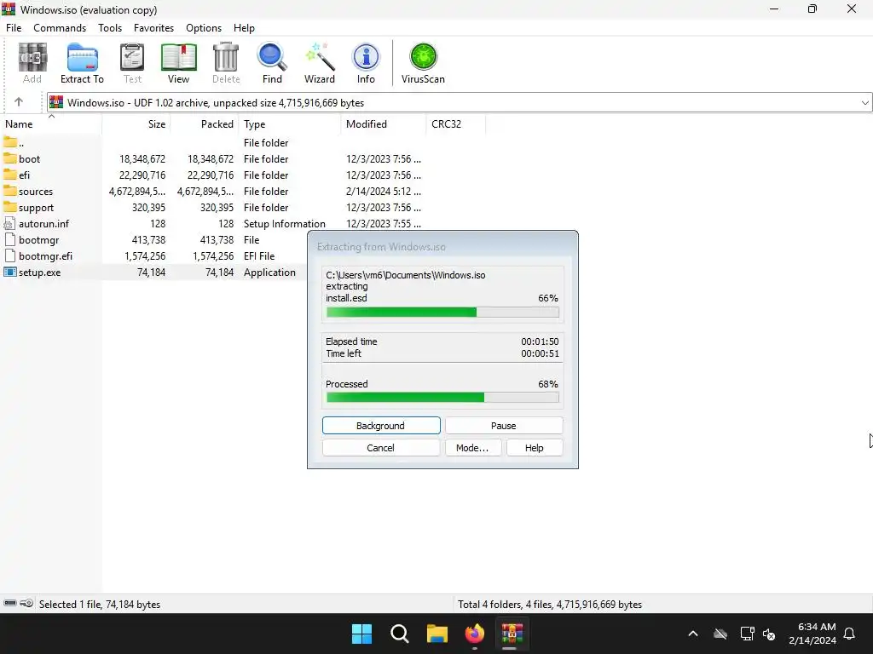The width and height of the screenshot is (873, 654).
Task: Click the 'EFI File' type cell
Action: (259, 255)
